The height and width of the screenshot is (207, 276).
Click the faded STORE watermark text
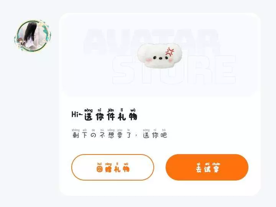(x=174, y=69)
